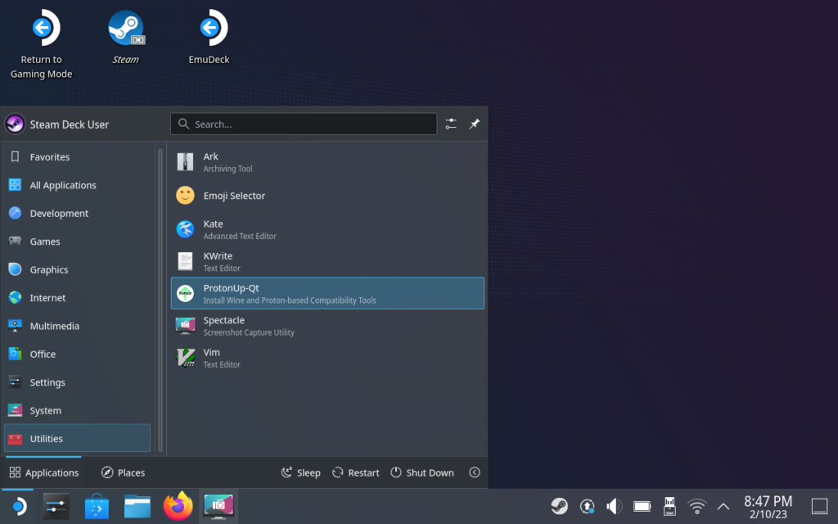The width and height of the screenshot is (838, 524).
Task: Open the battery tray icon
Action: (x=642, y=506)
